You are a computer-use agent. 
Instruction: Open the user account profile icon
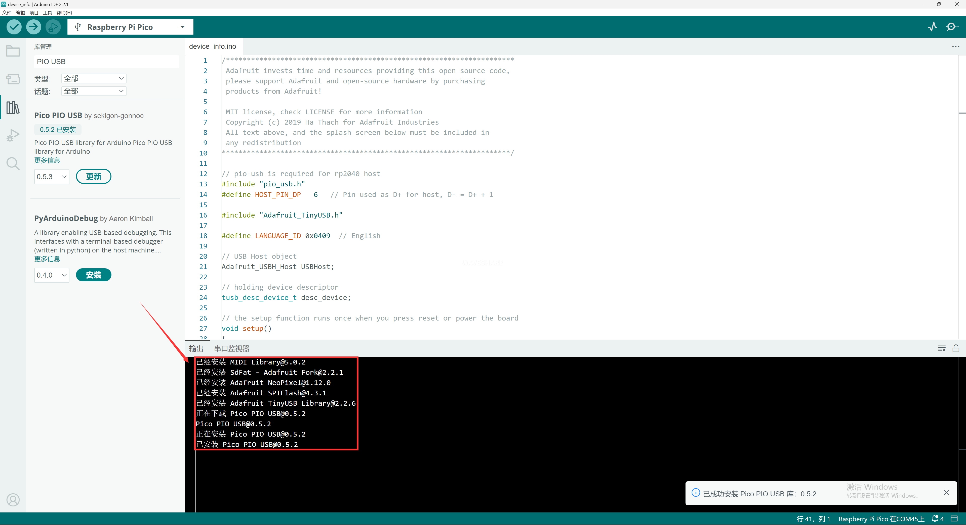click(13, 500)
